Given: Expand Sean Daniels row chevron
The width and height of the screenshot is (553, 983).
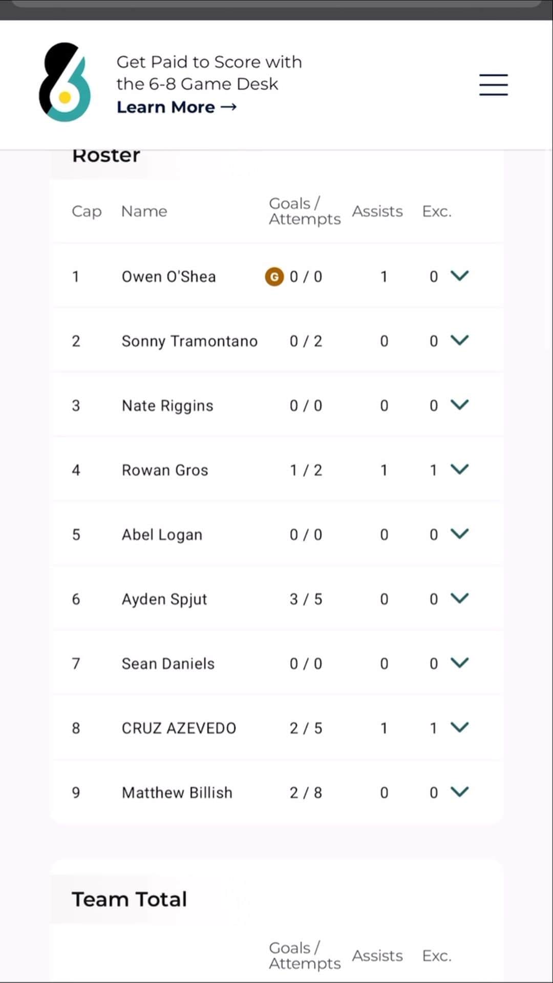Looking at the screenshot, I should (x=460, y=663).
